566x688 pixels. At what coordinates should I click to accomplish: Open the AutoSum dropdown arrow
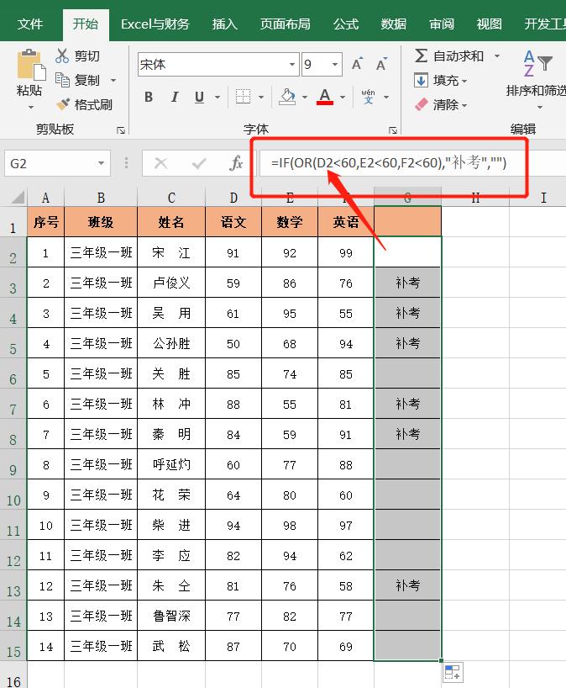[497, 56]
